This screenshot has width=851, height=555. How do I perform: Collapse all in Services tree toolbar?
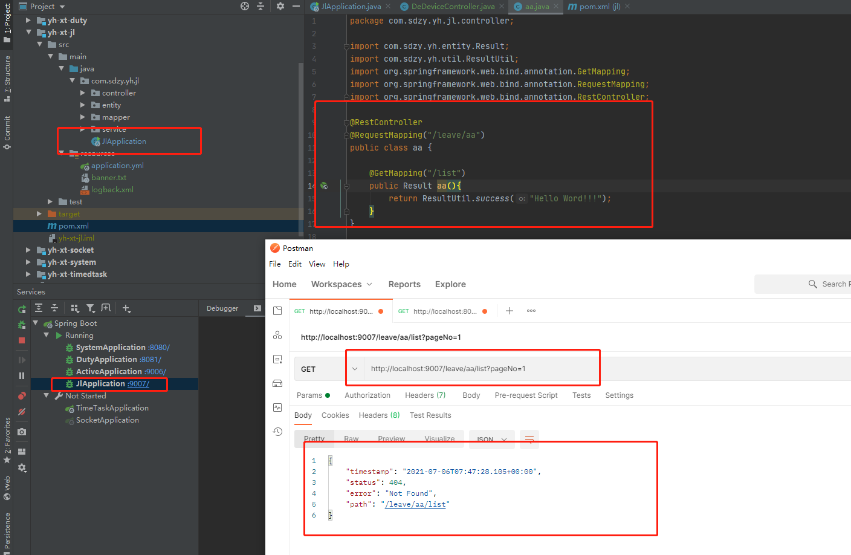pyautogui.click(x=54, y=308)
